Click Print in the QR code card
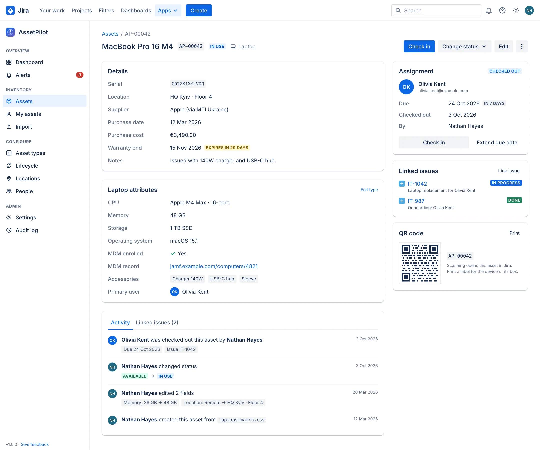 [x=514, y=233]
